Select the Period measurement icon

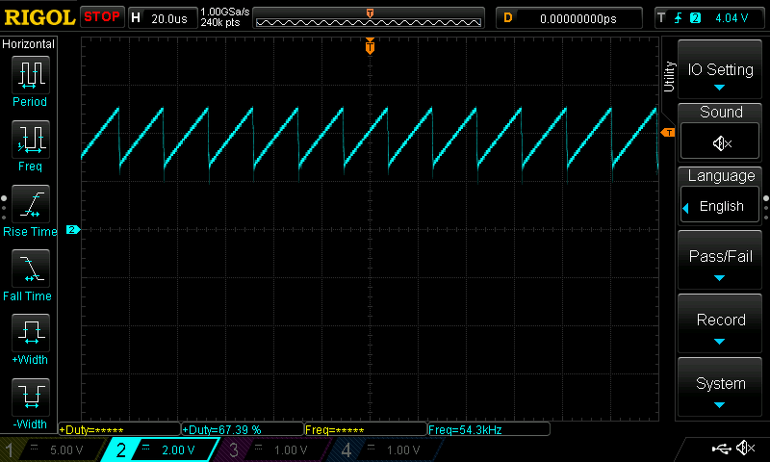pos(31,75)
